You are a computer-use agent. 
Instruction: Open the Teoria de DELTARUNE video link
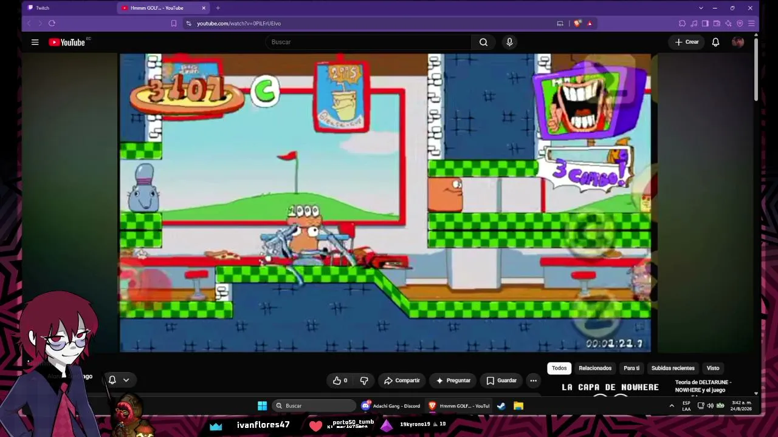[703, 386]
